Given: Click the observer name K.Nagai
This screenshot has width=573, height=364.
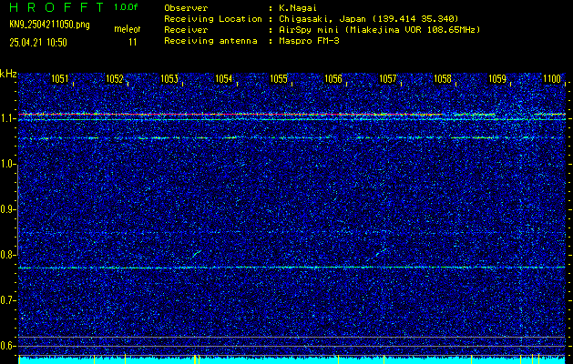Looking at the screenshot, I should tap(298, 7).
